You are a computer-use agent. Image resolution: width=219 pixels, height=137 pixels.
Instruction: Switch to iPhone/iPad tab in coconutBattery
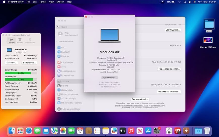[30, 41]
